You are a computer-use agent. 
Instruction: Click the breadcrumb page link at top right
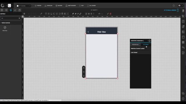170,10
